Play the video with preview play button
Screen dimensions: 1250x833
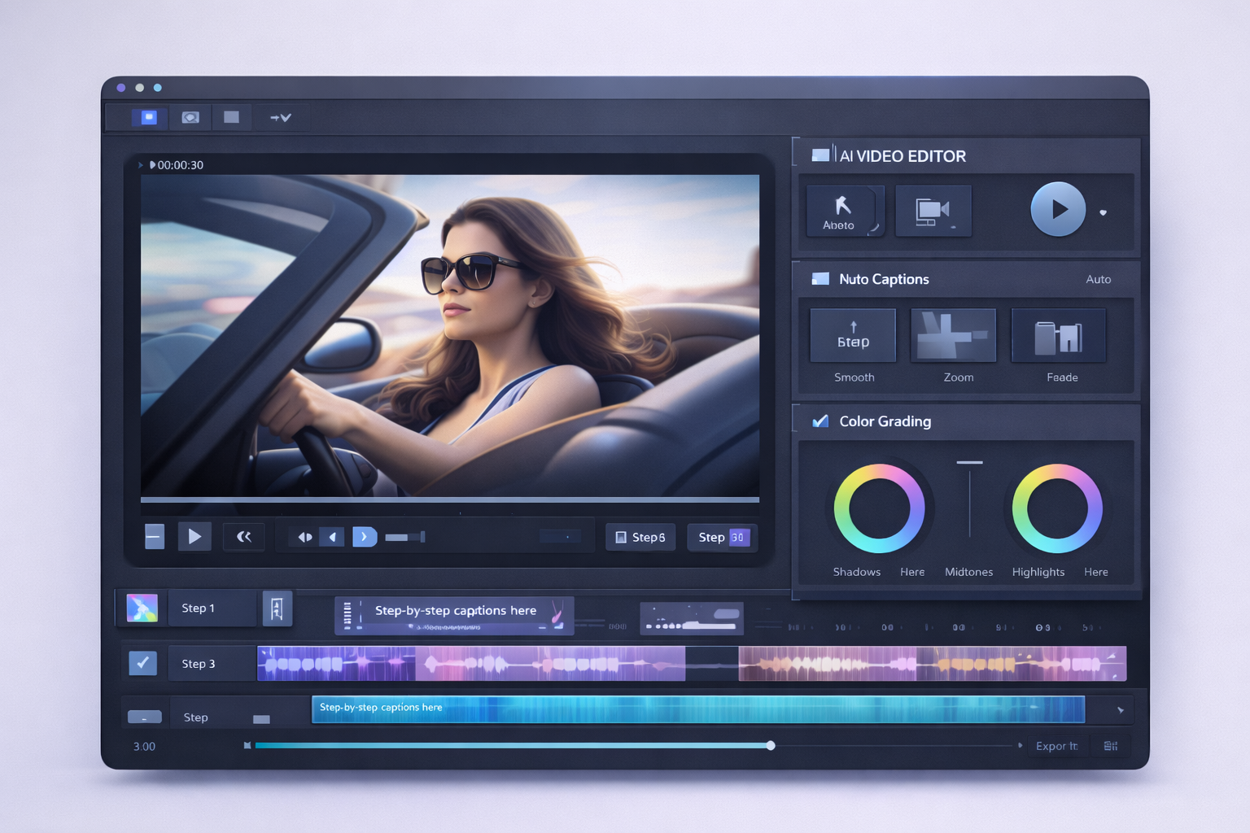point(194,537)
